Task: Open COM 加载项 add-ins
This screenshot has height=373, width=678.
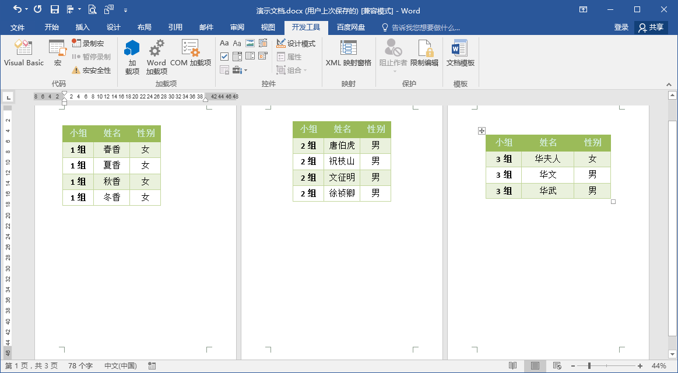Action: [190, 53]
